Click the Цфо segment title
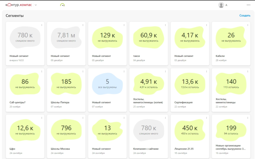The image size is (255, 159). pos(12,149)
